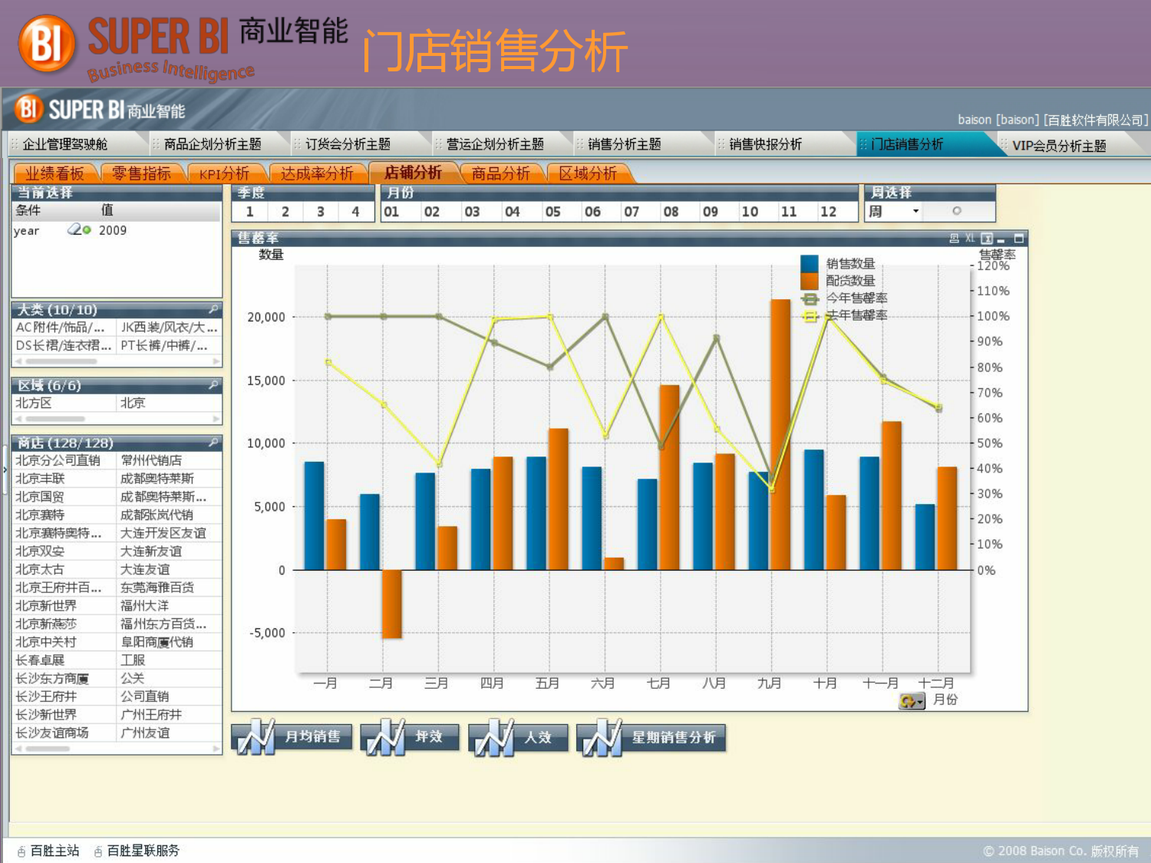Image resolution: width=1151 pixels, height=863 pixels.
Task: Click the negative 二月 orange bar
Action: coord(391,604)
